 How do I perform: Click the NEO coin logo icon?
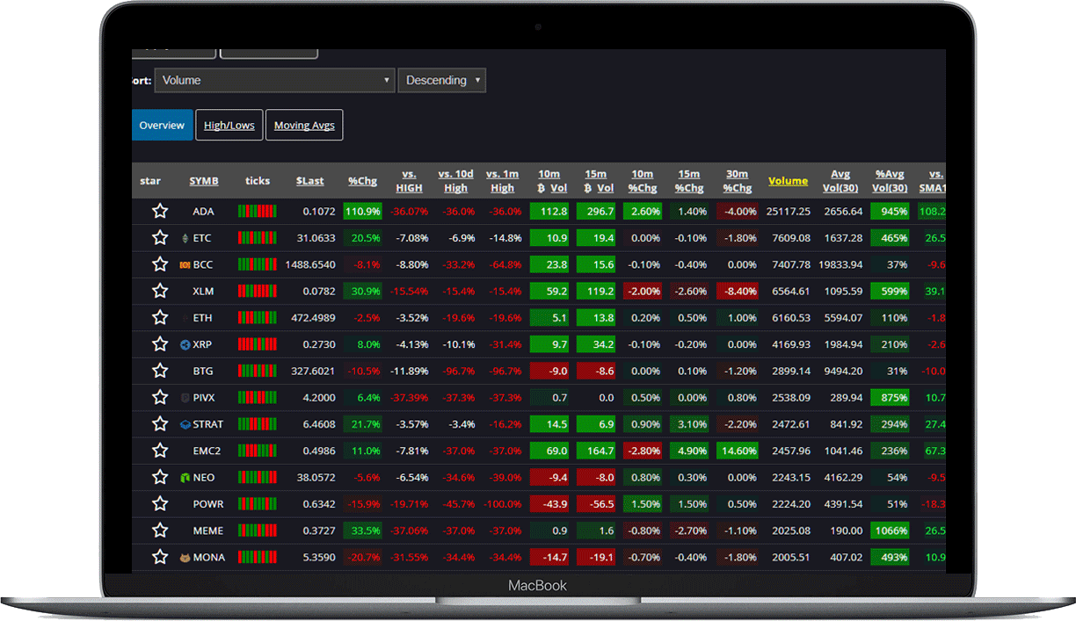click(185, 478)
